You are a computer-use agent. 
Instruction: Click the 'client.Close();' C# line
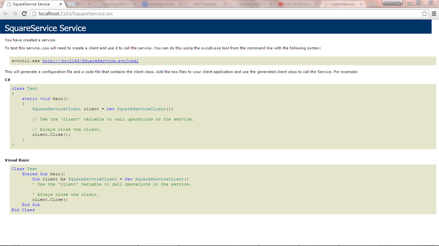click(x=51, y=134)
